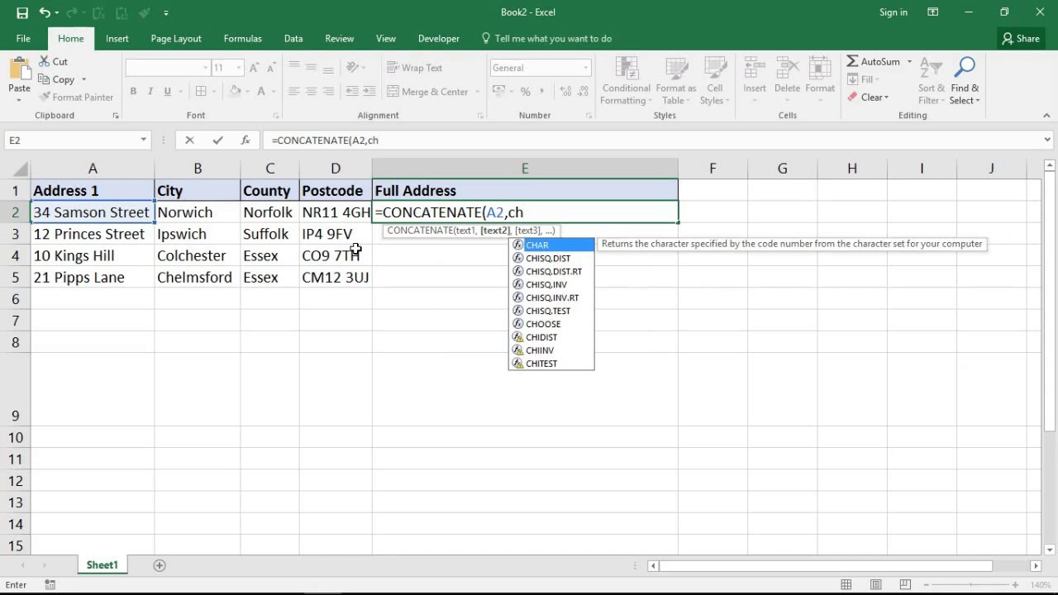Add a new sheet with plus icon
Viewport: 1058px width, 595px height.
pos(160,565)
